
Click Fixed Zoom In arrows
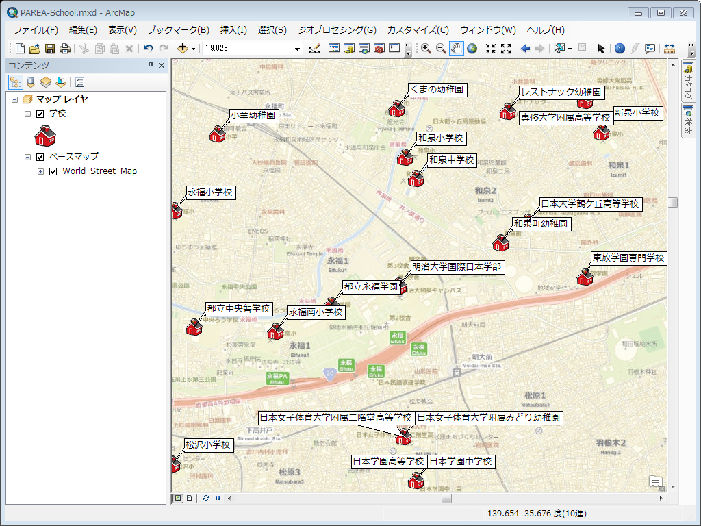coord(490,49)
